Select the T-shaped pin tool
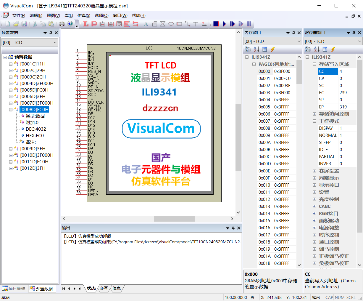Viewport: 363px width, 301px height. coord(196,24)
